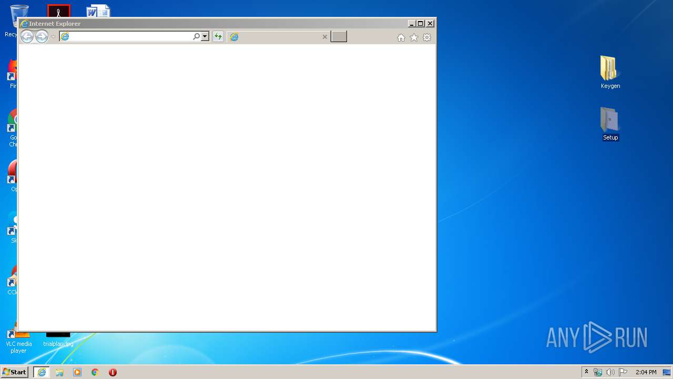
Task: Go back with Internet Explorer's back arrow
Action: (27, 37)
